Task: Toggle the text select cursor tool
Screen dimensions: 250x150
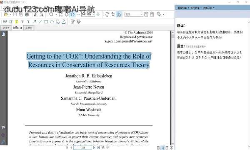Action: tap(119, 14)
